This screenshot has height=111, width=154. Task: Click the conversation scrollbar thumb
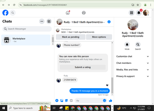pos(112,85)
